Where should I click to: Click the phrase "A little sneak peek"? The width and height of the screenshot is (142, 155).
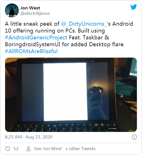(29, 24)
